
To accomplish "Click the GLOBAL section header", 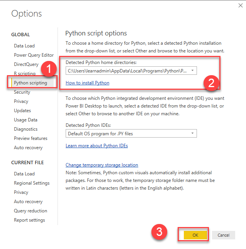I will pyautogui.click(x=20, y=34).
